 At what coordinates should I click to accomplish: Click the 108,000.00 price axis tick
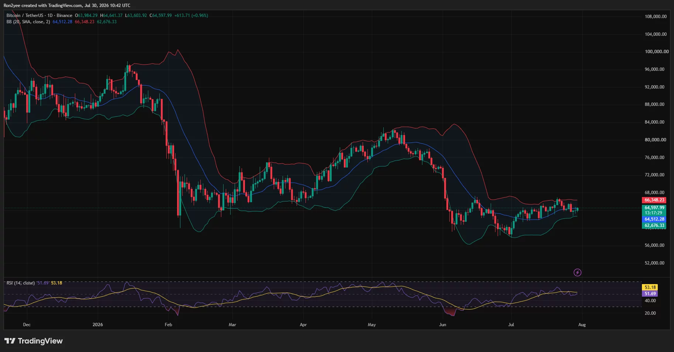[x=656, y=17]
